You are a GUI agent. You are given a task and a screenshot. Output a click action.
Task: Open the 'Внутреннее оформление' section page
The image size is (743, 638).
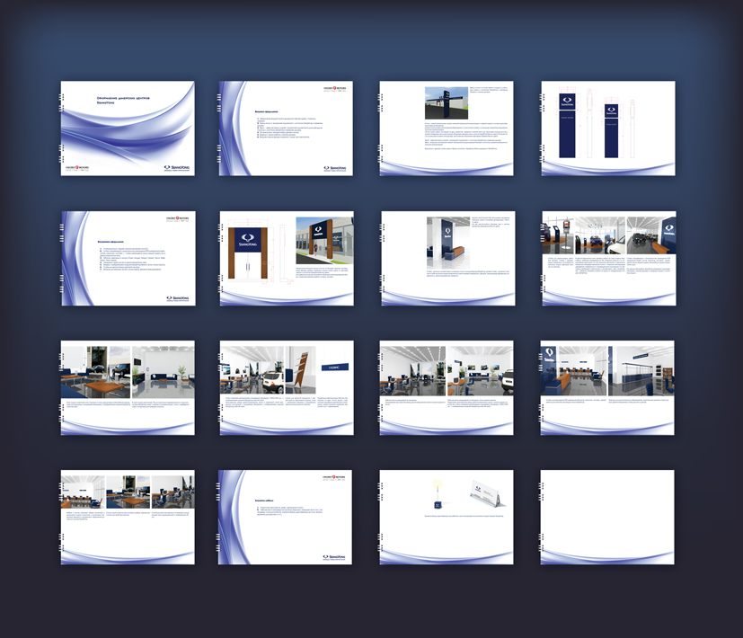[128, 258]
